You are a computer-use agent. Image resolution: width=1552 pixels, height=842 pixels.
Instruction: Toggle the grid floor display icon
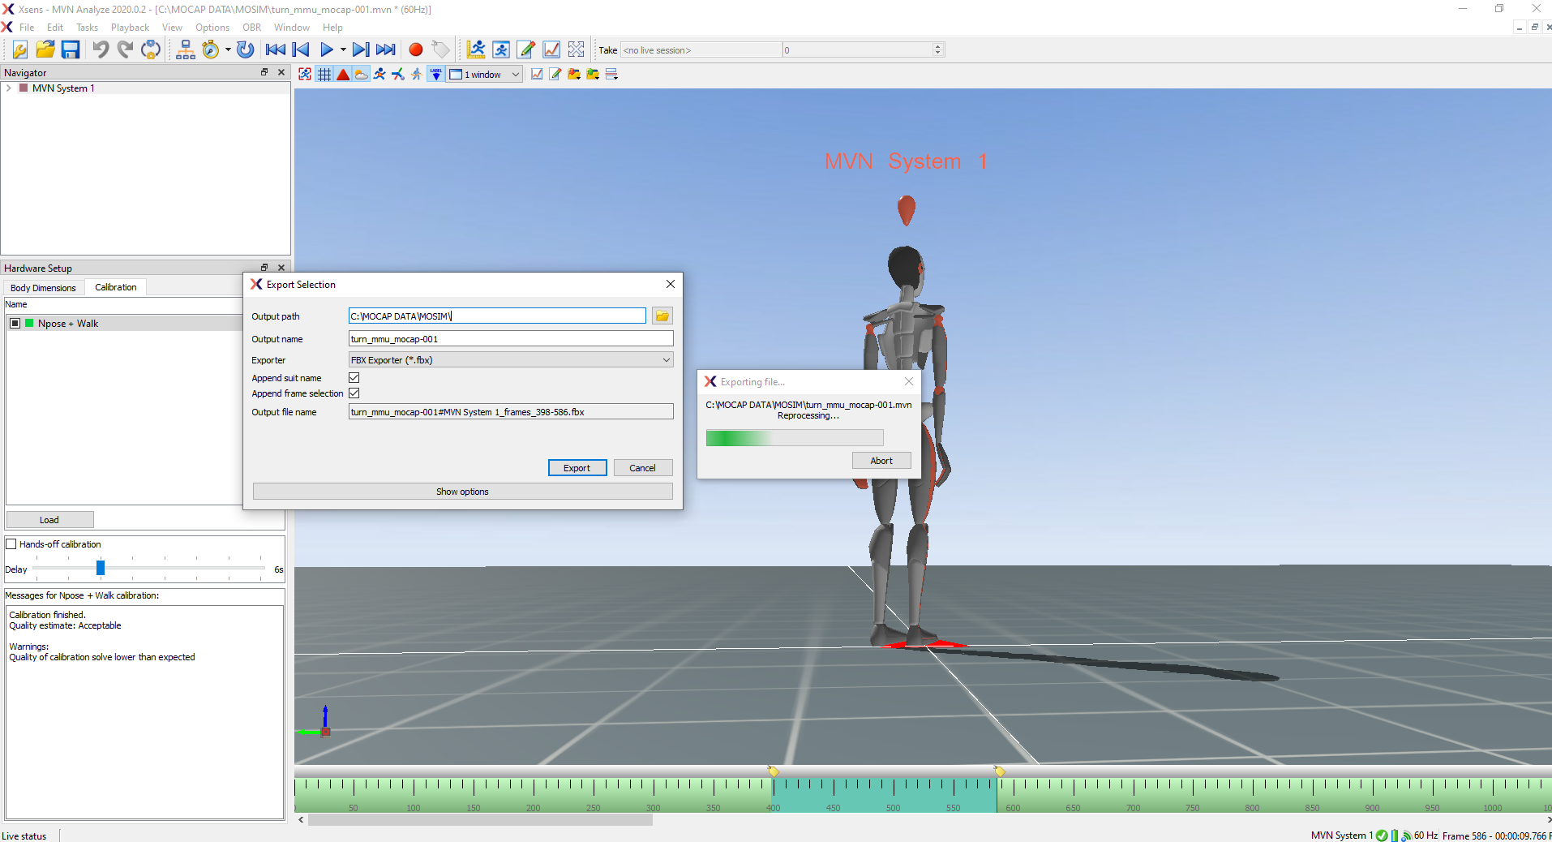pyautogui.click(x=324, y=75)
